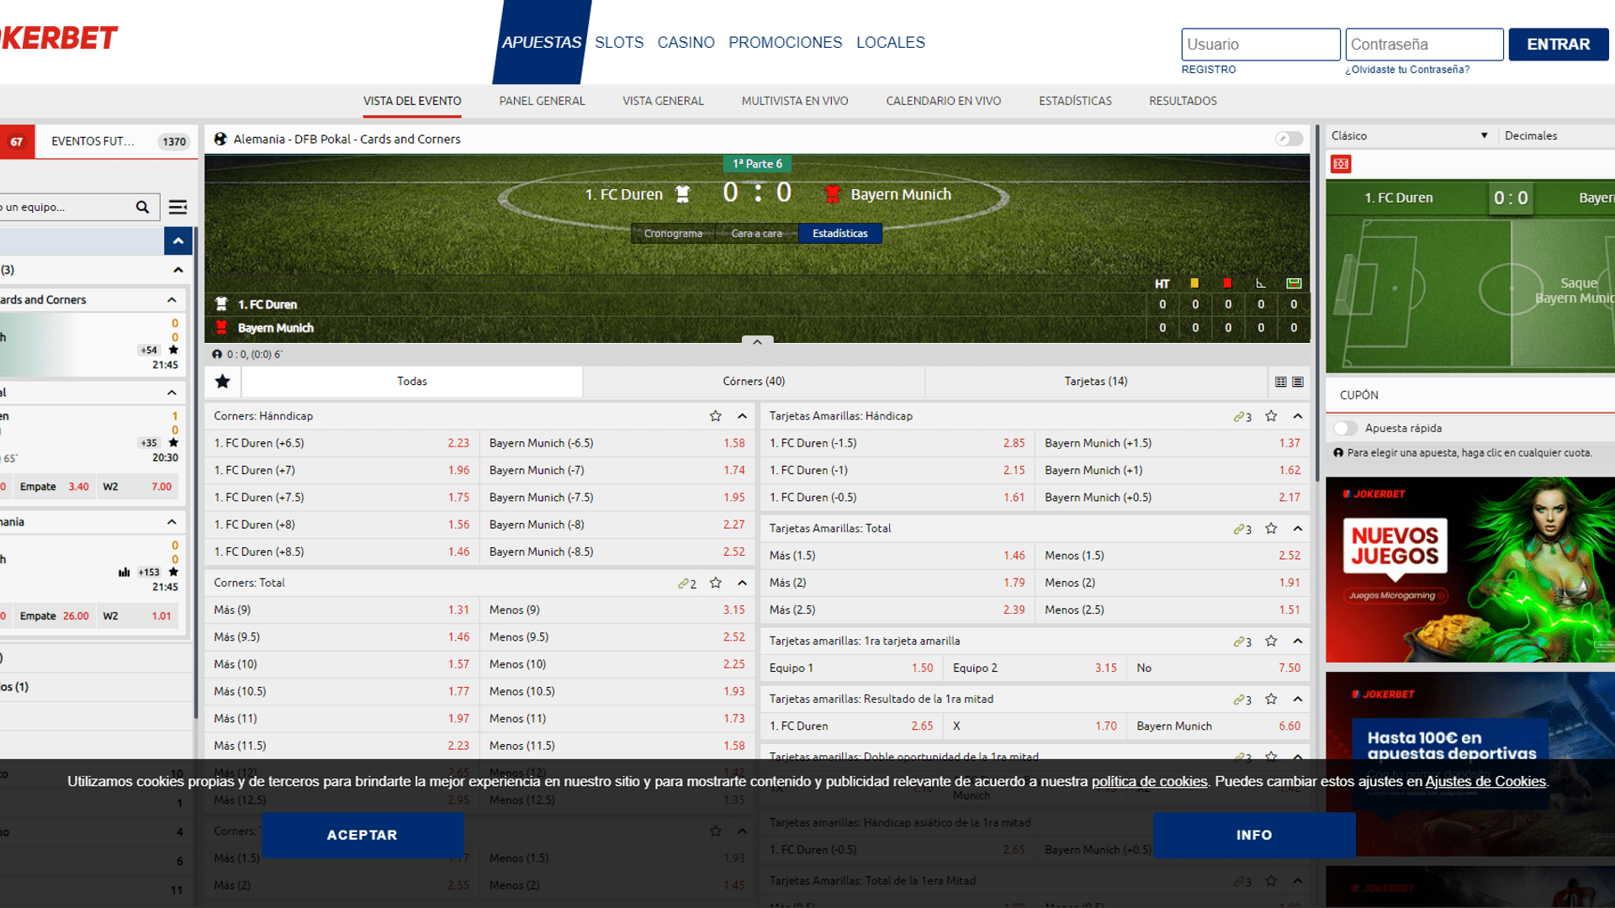Click the favorites star tab beside Todas
Screen dimensions: 1615x908
[223, 382]
